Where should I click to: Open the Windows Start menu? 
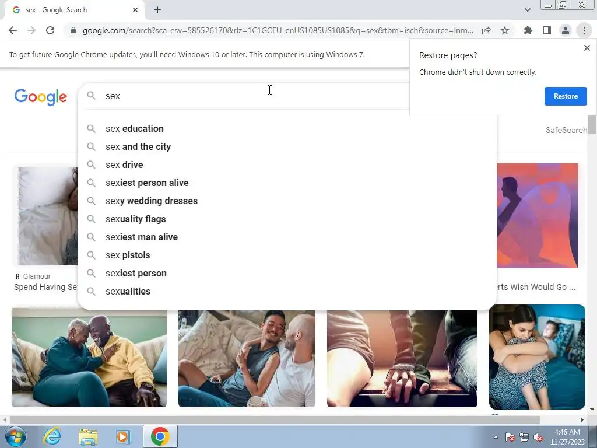click(15, 436)
